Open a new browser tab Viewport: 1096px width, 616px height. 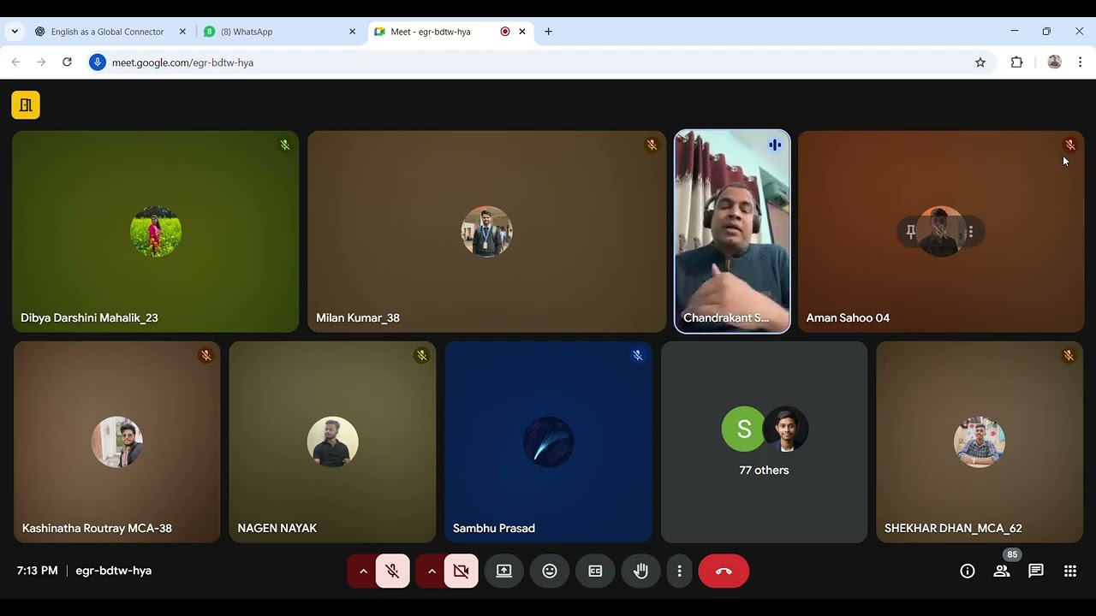tap(549, 32)
